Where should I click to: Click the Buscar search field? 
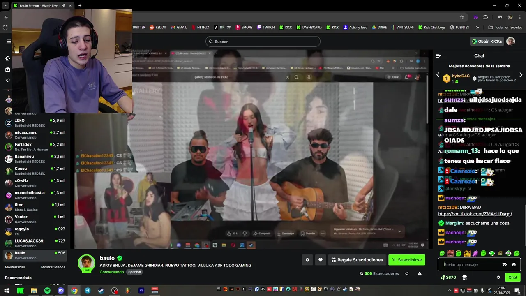click(263, 41)
